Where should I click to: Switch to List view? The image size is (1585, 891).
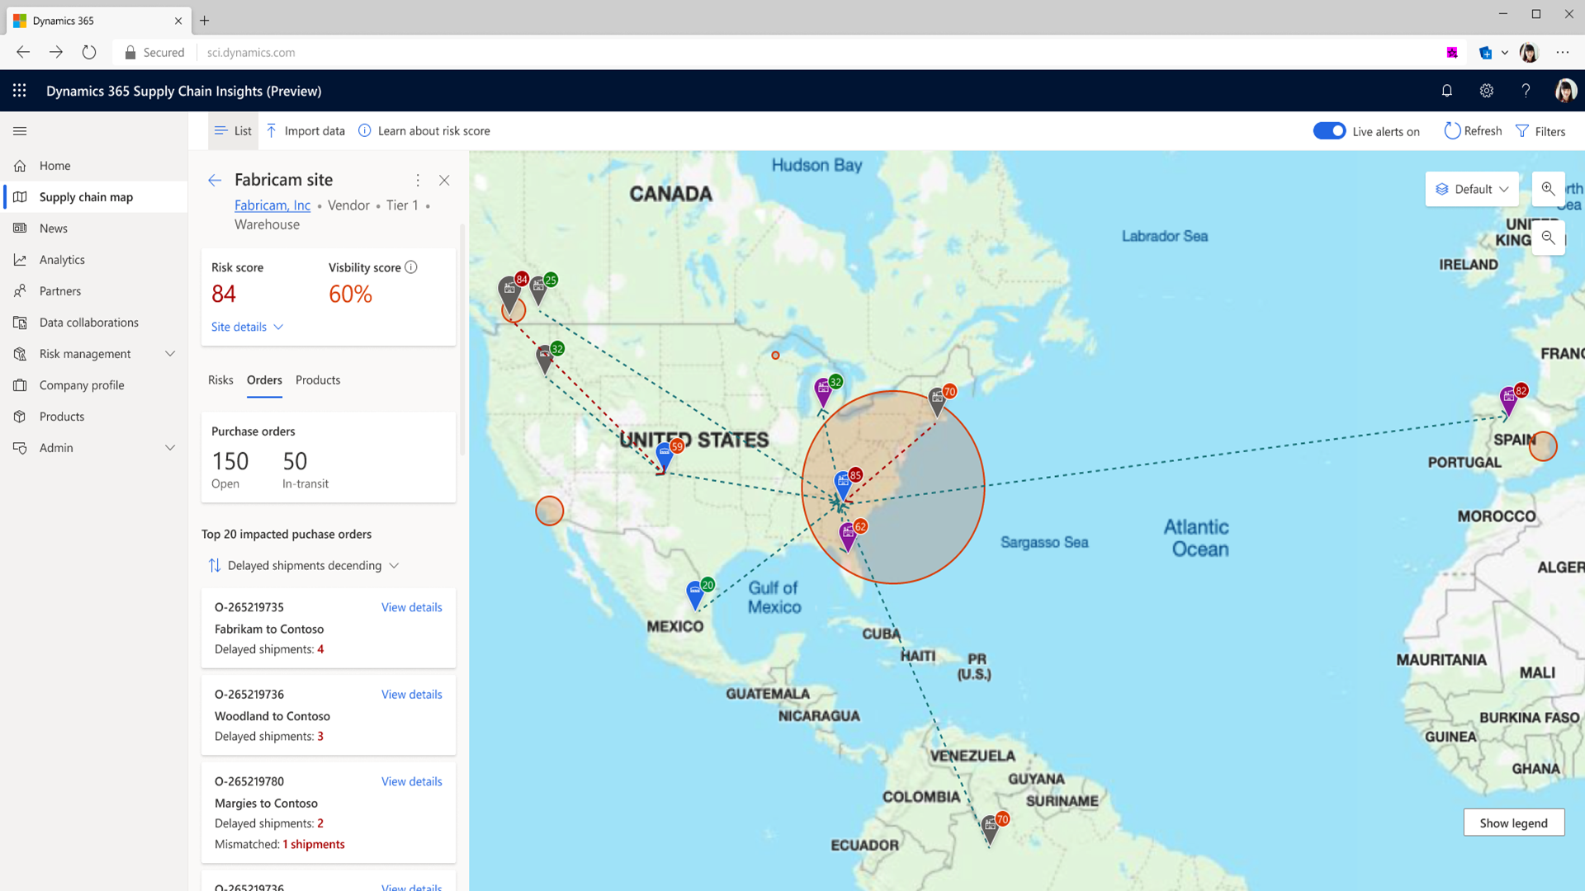pyautogui.click(x=233, y=131)
